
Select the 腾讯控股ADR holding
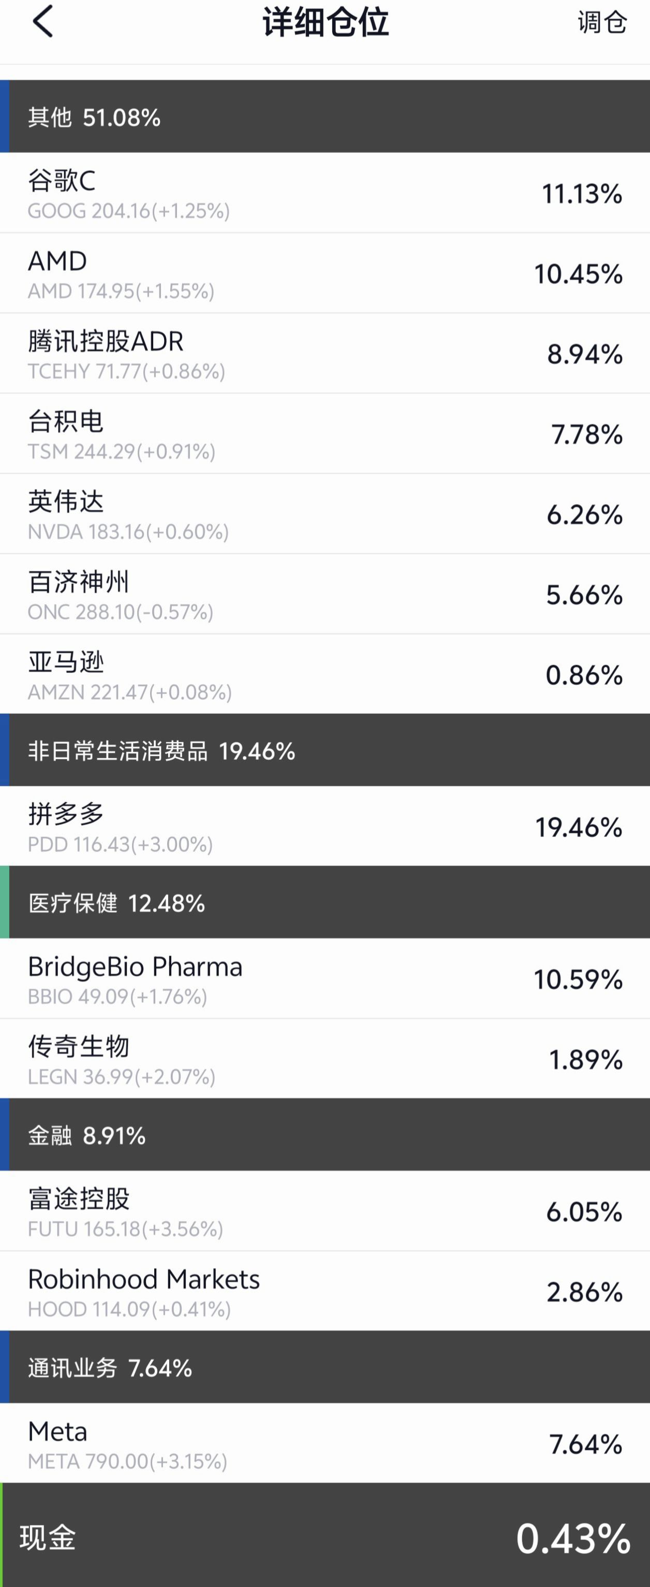(325, 353)
